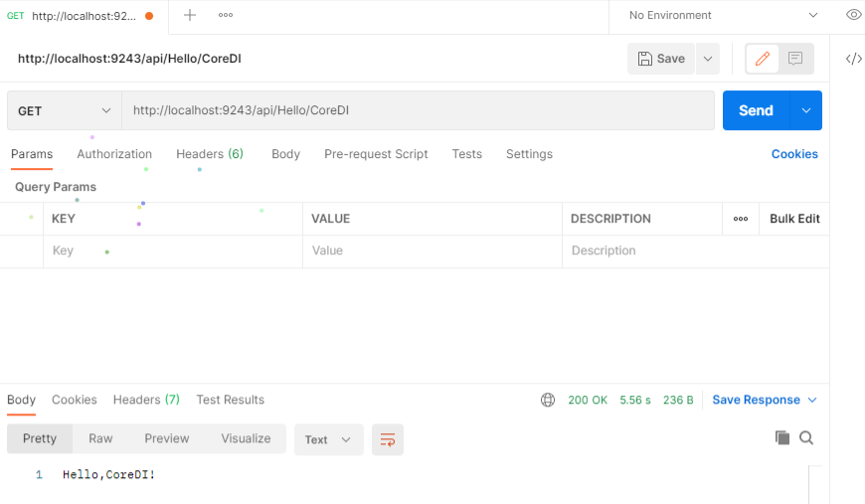Open the request Headers (6) tab
Screen dimensions: 865x504
click(x=210, y=154)
